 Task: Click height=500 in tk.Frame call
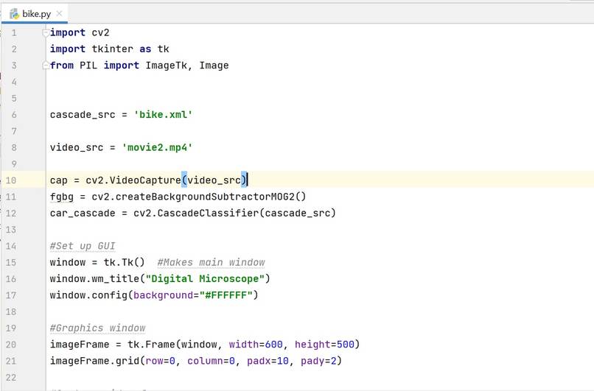tap(324, 345)
